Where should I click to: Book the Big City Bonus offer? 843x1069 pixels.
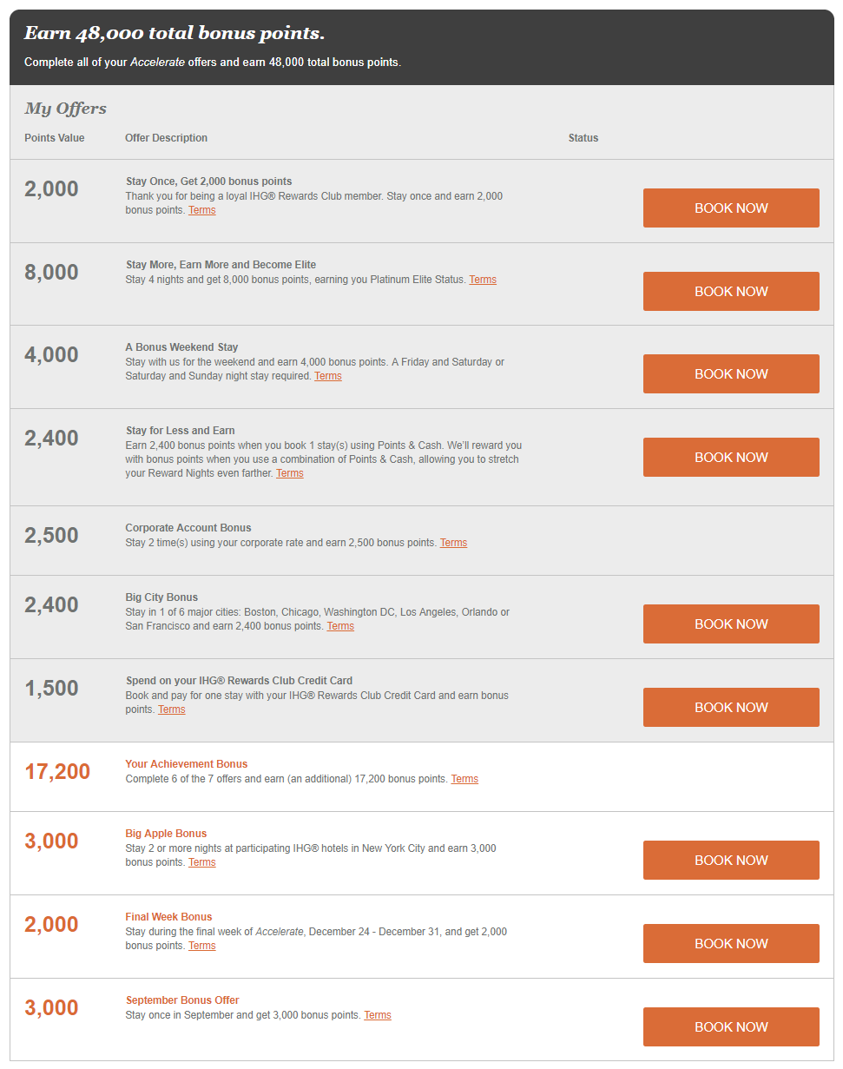point(731,624)
